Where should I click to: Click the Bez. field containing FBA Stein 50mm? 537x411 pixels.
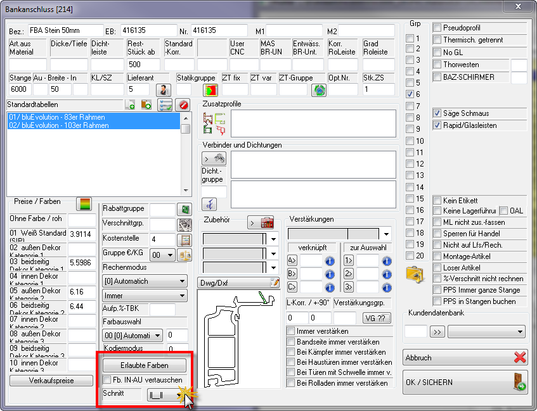tap(65, 30)
